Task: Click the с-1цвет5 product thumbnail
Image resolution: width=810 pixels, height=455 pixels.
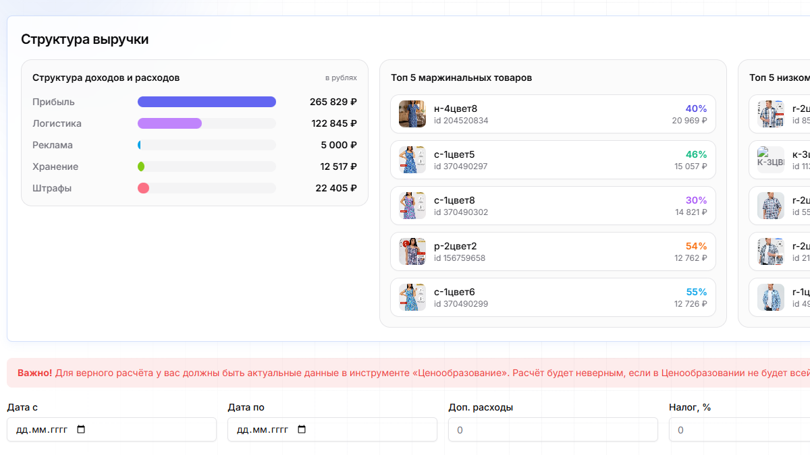Action: (412, 160)
